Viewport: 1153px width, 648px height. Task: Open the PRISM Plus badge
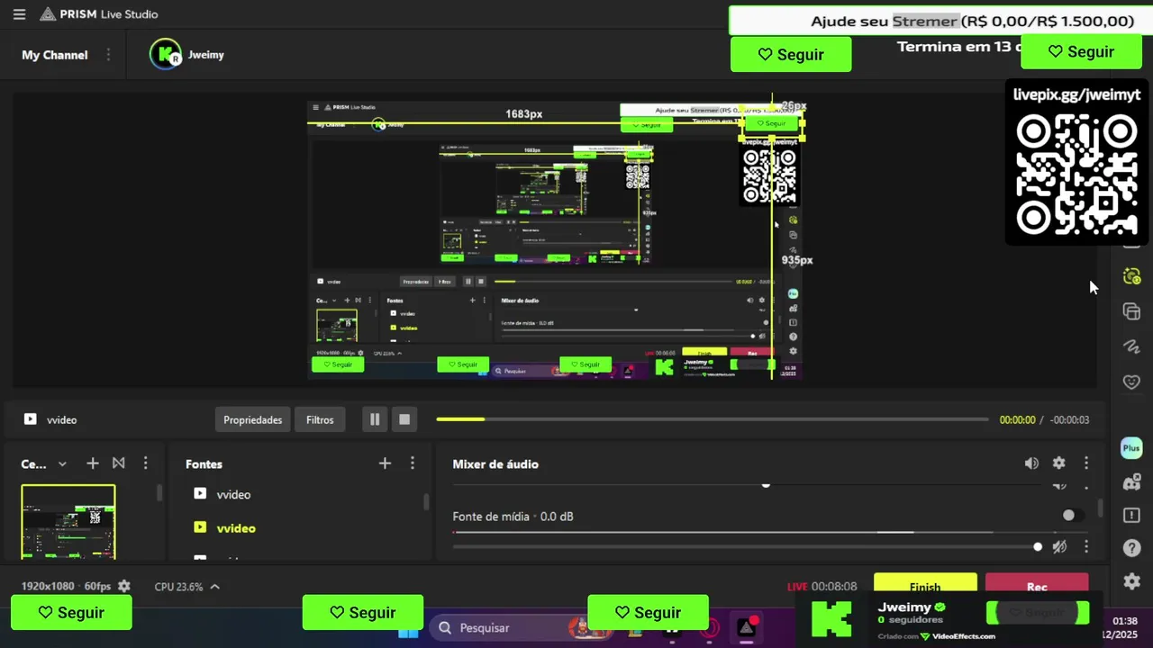pos(1132,448)
